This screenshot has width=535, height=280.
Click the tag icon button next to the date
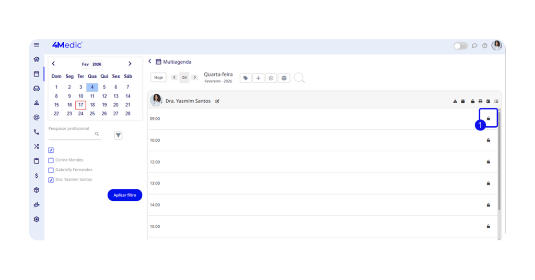[246, 78]
